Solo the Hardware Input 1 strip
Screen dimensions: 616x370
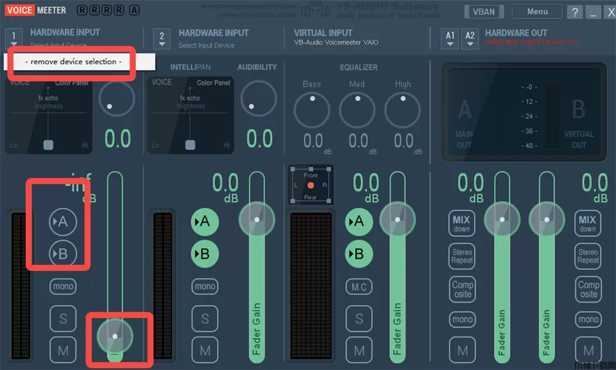(63, 319)
